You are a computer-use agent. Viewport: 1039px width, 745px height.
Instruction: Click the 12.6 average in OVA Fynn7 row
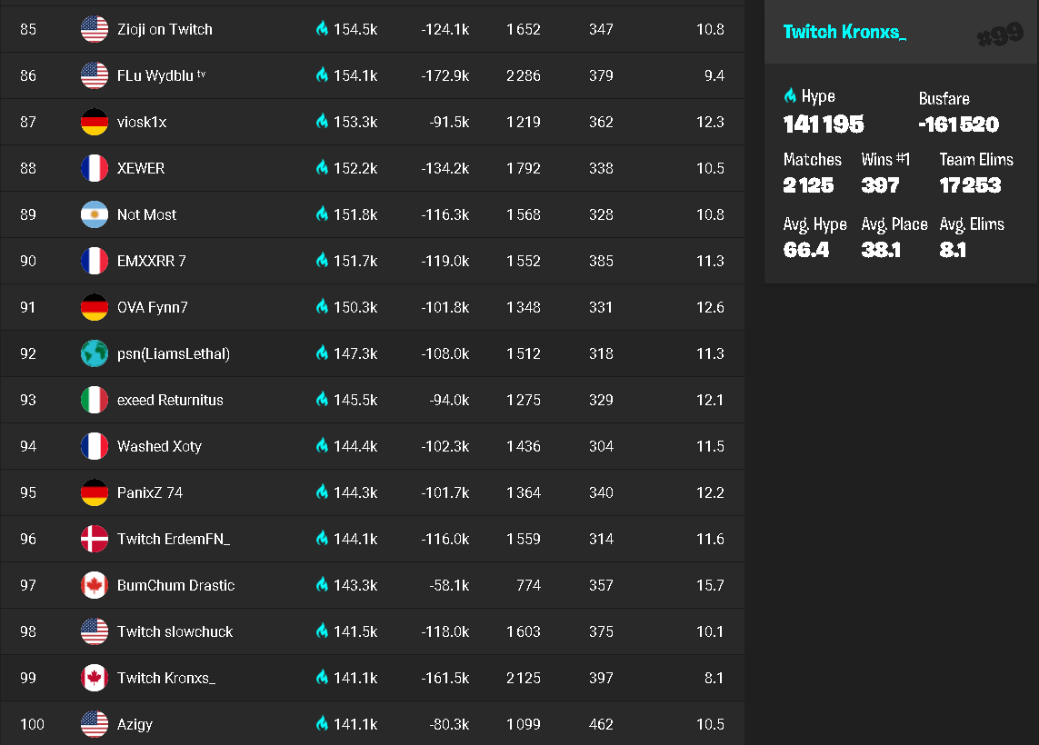(x=710, y=307)
